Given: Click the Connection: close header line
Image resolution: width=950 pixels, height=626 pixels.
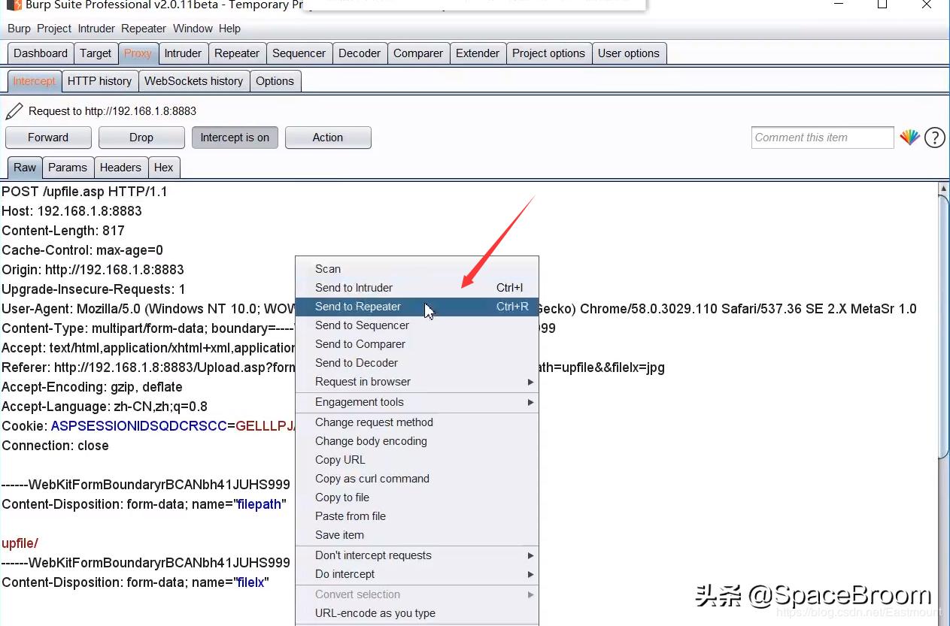Looking at the screenshot, I should [55, 446].
